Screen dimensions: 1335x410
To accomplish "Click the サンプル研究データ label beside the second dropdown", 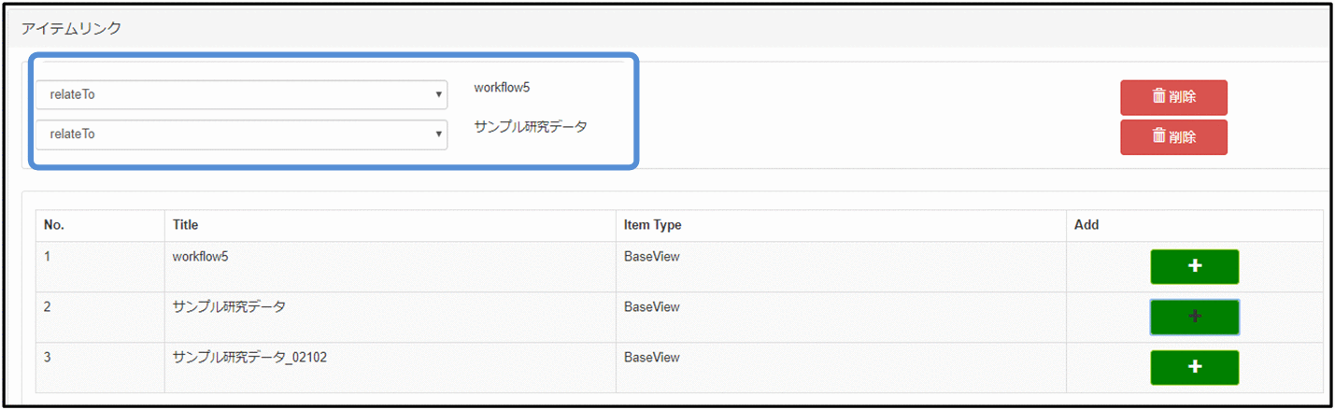I will pyautogui.click(x=531, y=127).
